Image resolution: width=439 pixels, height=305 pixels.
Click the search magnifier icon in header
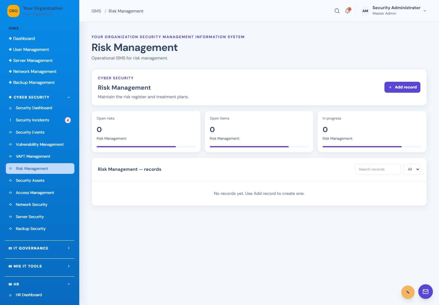[337, 11]
